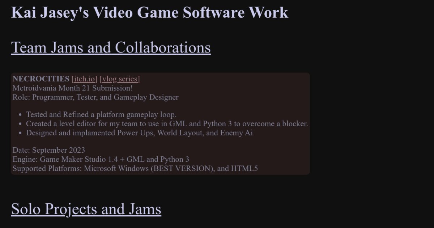Click the Metroidvania Month 21 Submission line
This screenshot has height=228, width=434.
click(72, 88)
